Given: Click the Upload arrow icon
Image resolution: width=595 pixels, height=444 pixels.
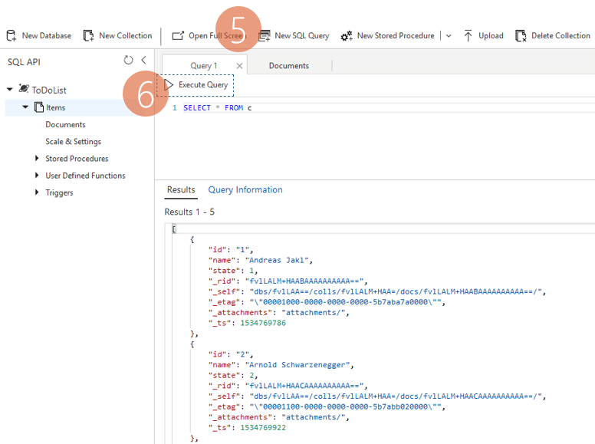Looking at the screenshot, I should (x=468, y=36).
